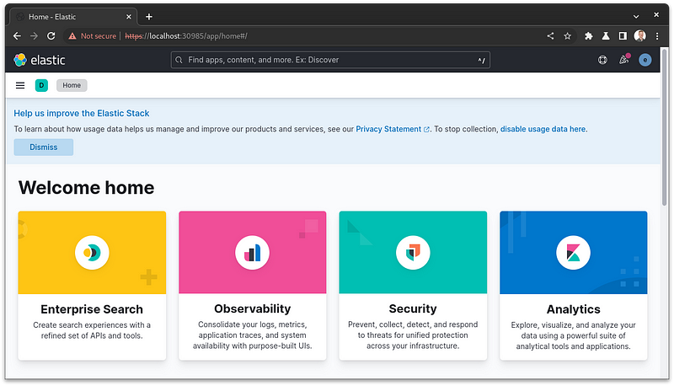Viewport: 674px width, 386px height.
Task: Open the Observability card title
Action: [x=252, y=308]
